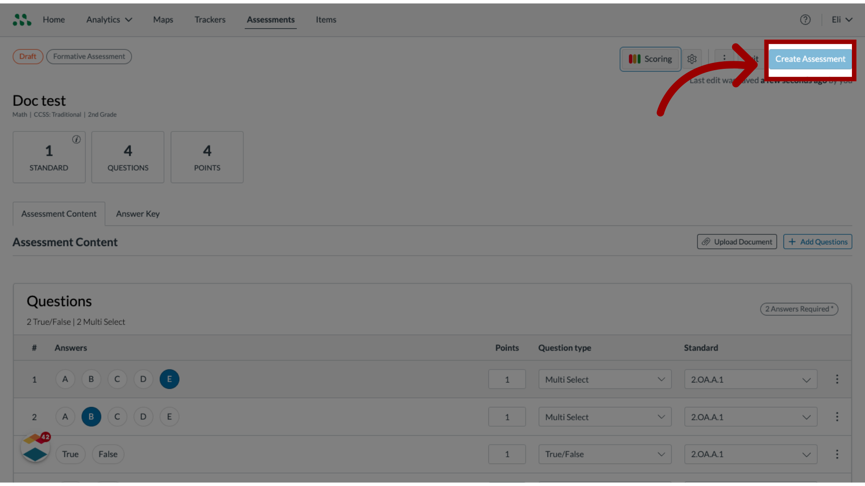Click Create Assessment button

pos(810,59)
